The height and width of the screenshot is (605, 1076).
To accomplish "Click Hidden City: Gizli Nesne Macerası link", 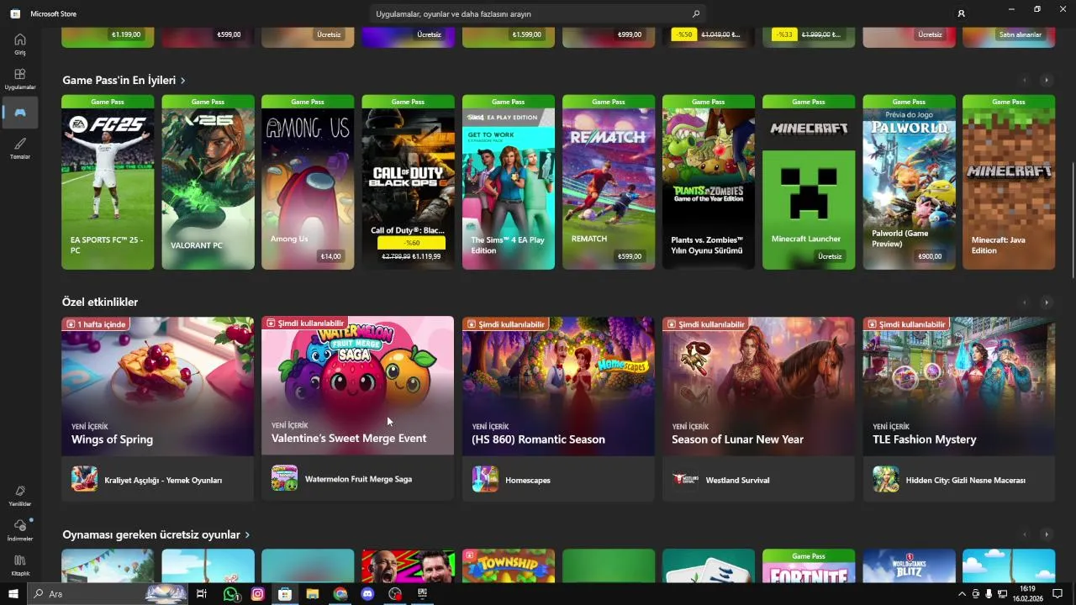I will point(966,480).
